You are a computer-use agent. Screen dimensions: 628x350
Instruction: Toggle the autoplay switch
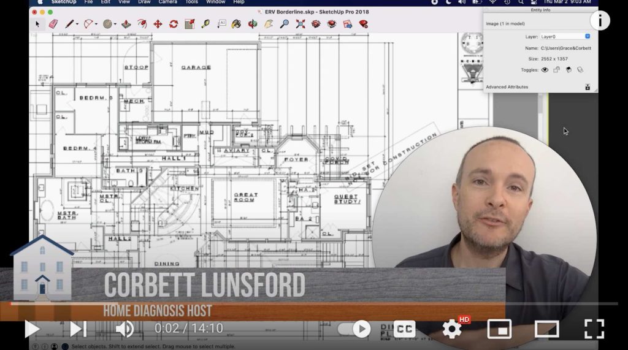pos(354,329)
